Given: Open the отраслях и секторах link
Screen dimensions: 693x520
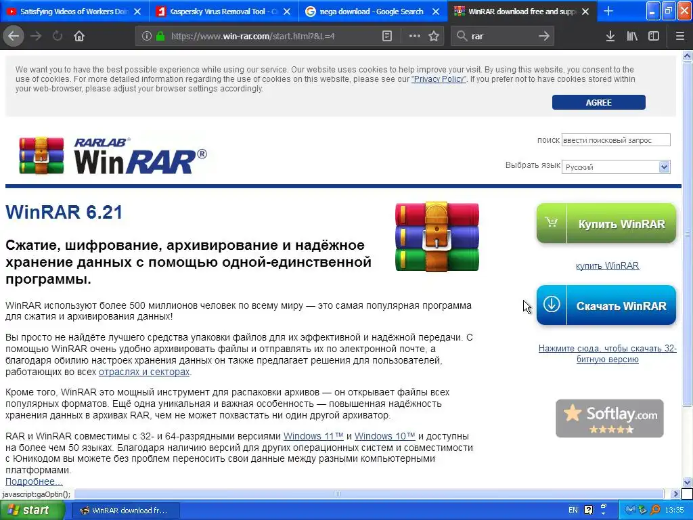Looking at the screenshot, I should point(144,372).
